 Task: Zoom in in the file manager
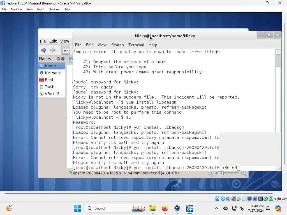(x=244, y=173)
